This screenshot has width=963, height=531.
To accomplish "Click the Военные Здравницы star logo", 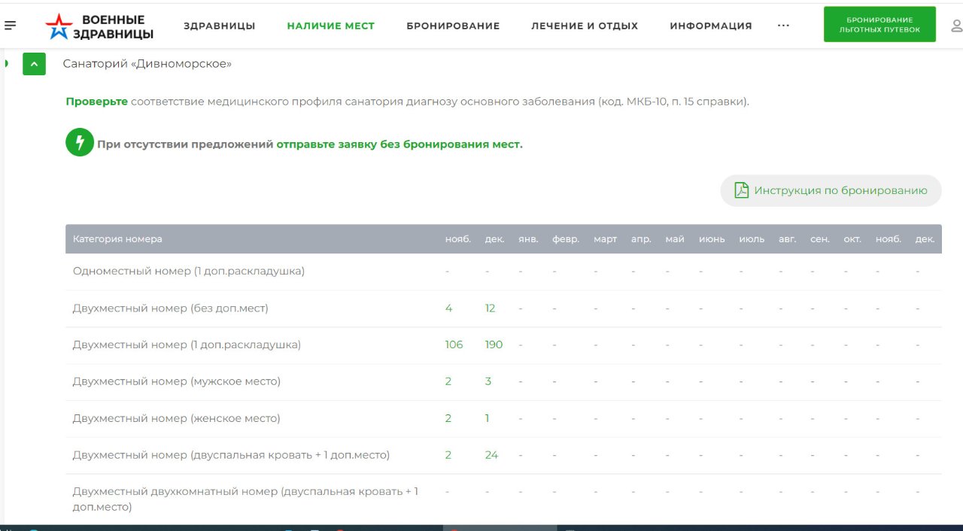I will [59, 26].
